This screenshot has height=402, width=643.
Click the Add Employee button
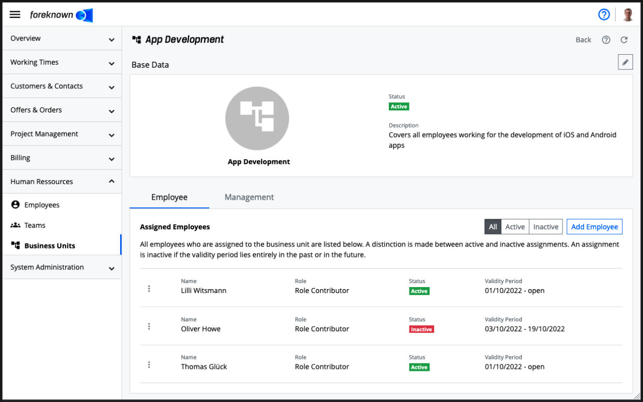click(x=594, y=227)
